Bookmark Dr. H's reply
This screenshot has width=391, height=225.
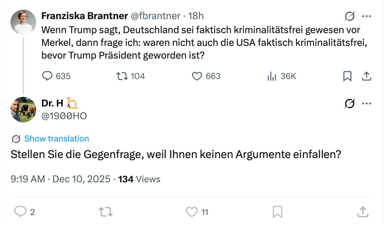tap(277, 212)
